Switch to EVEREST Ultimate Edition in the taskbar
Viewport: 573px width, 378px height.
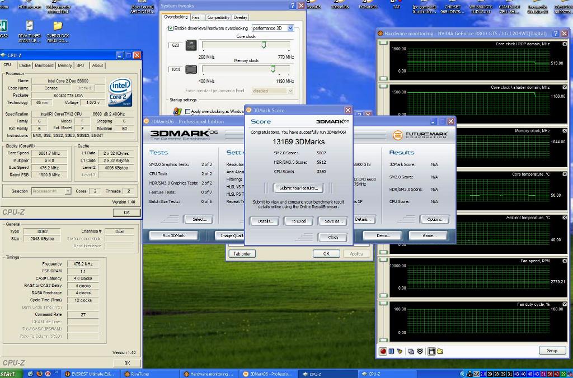(90, 374)
